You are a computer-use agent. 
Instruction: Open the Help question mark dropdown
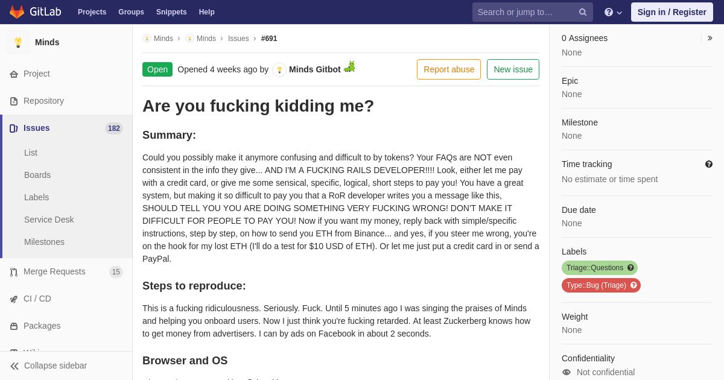tap(613, 12)
